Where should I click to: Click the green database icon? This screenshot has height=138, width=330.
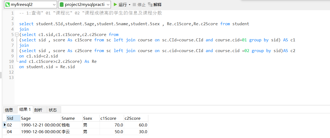pyautogui.click(x=62, y=5)
